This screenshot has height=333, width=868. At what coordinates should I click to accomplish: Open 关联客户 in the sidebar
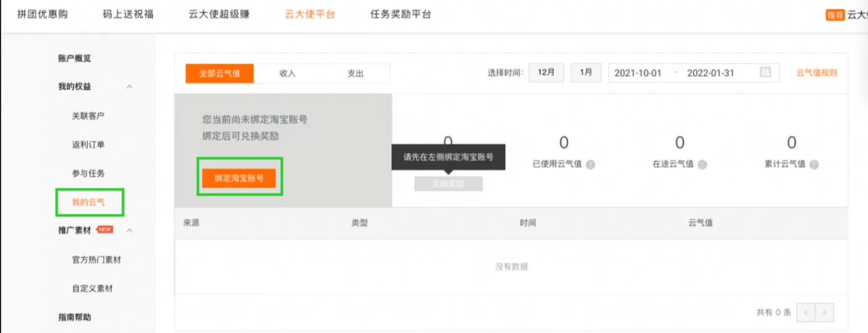pyautogui.click(x=88, y=116)
